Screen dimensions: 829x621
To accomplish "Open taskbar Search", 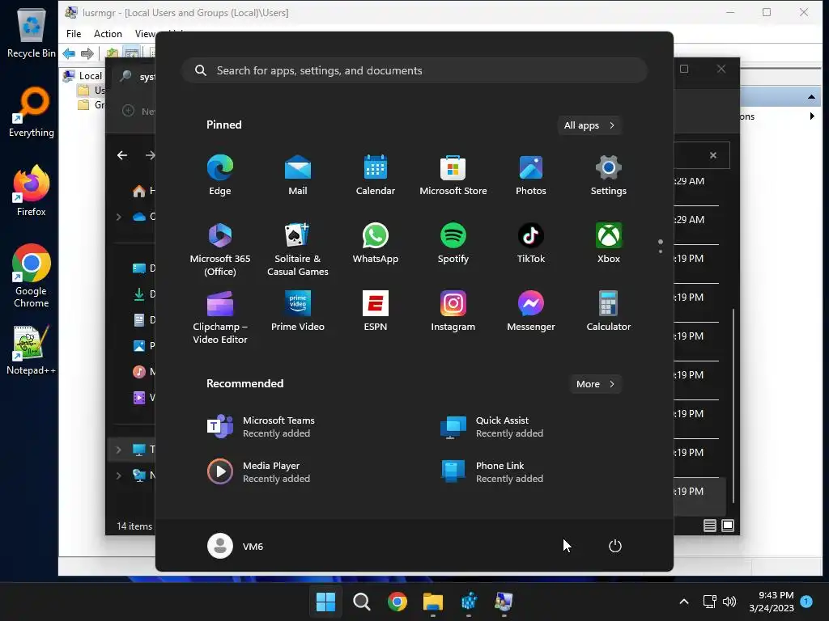I will pyautogui.click(x=362, y=602).
